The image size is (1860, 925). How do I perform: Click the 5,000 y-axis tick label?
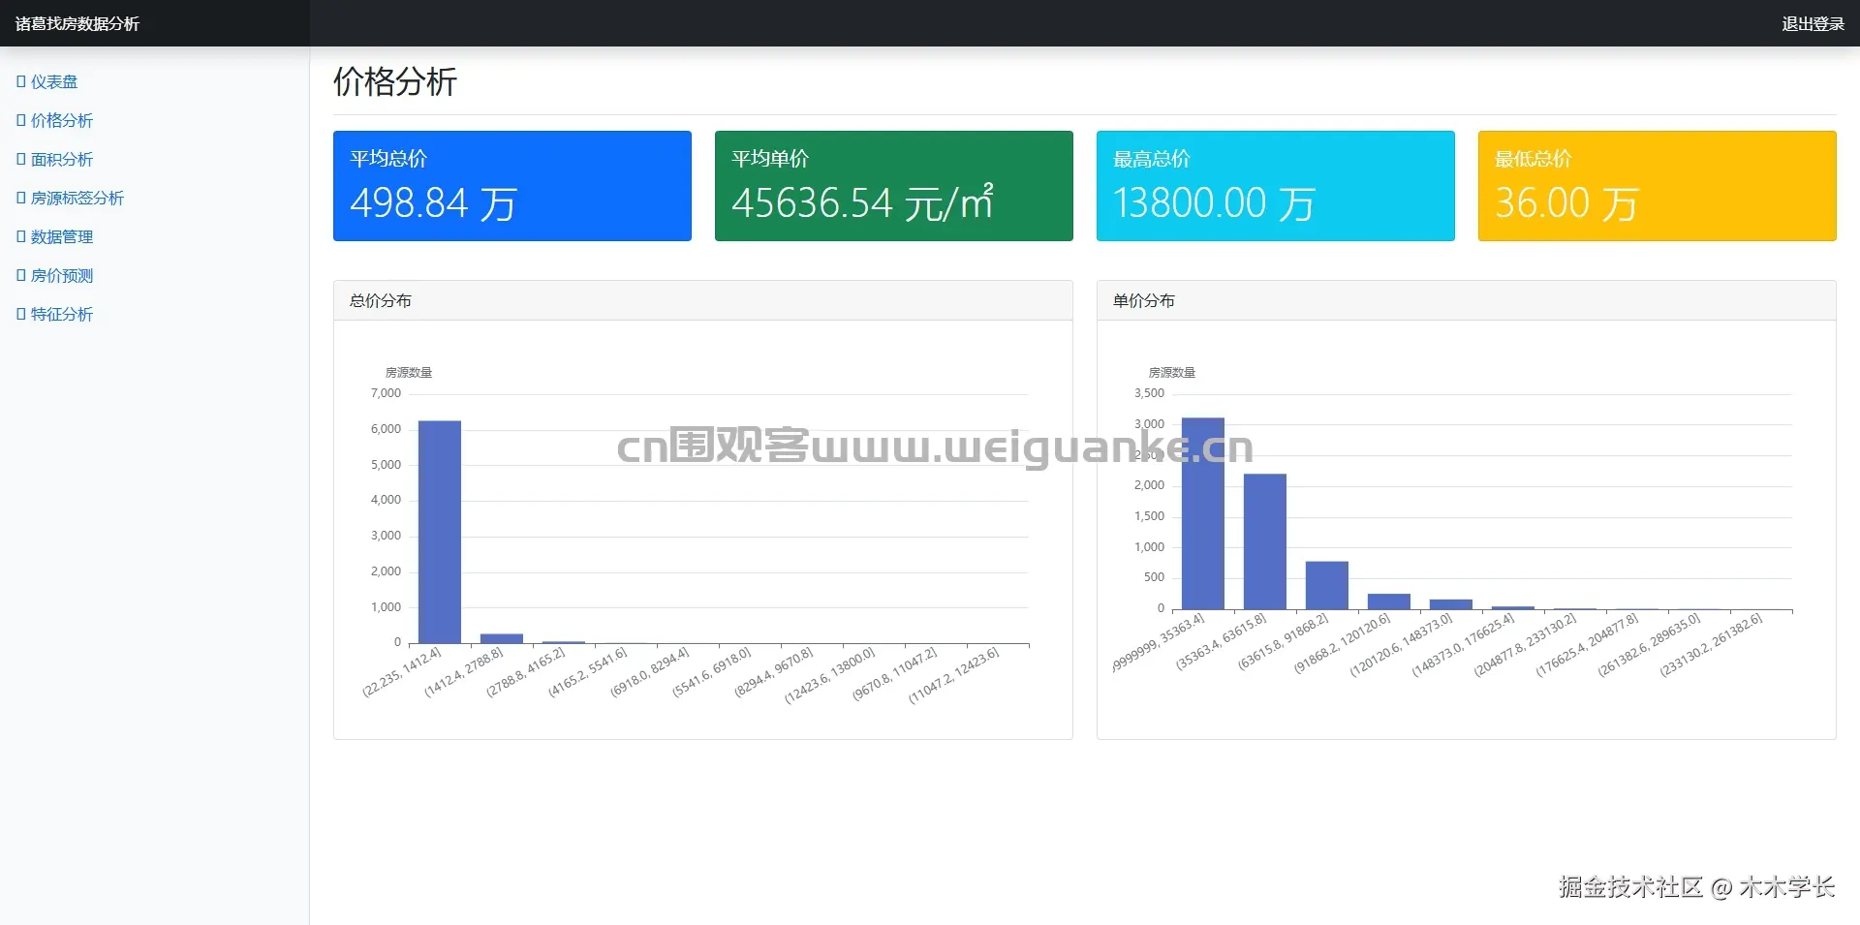click(x=386, y=465)
